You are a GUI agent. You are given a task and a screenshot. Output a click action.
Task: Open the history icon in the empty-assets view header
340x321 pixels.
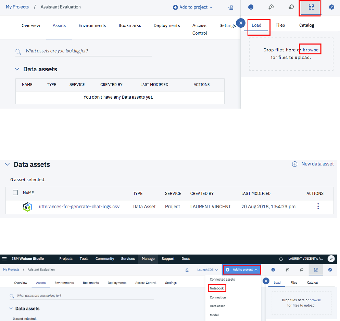271,7
